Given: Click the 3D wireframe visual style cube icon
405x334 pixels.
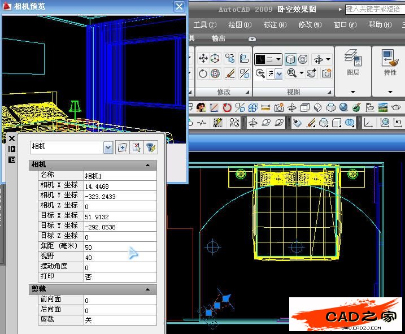Looking at the screenshot, I should (290, 59).
